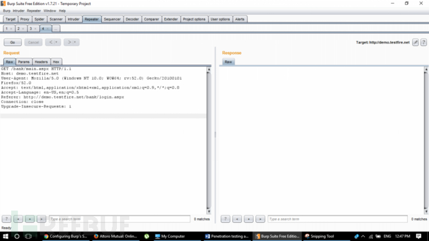Click the Cancel button

click(34, 42)
